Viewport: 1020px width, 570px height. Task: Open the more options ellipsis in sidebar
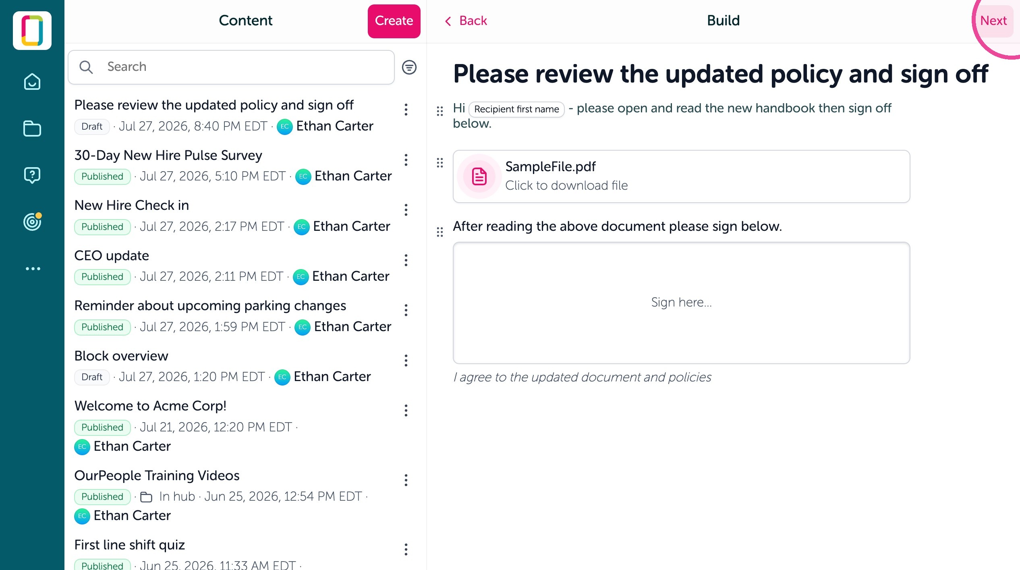(x=33, y=269)
